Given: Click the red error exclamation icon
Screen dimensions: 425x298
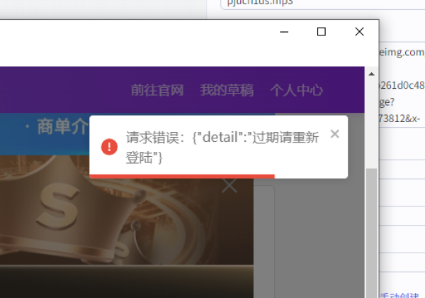Looking at the screenshot, I should tap(109, 147).
